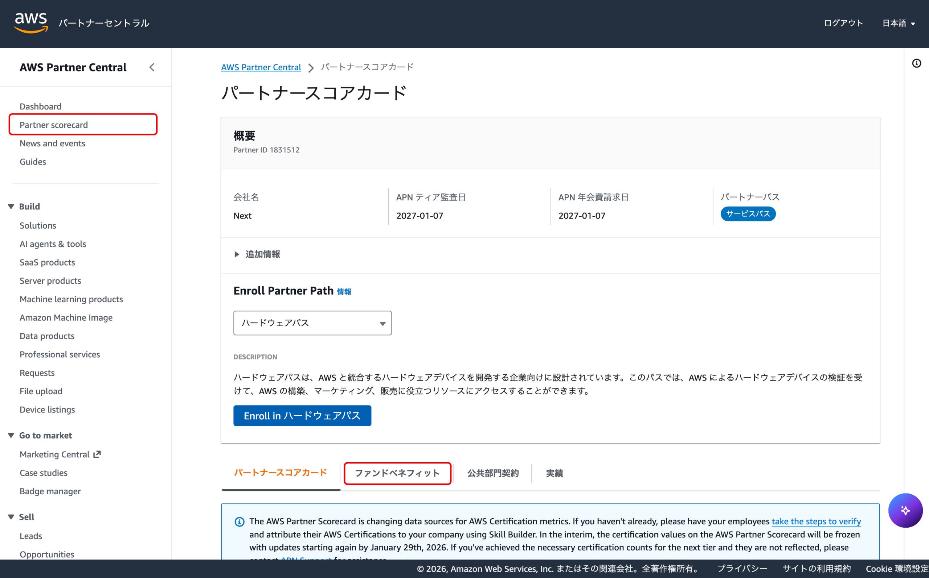
Task: Switch to the 公共部門契約 tab
Action: click(x=493, y=473)
